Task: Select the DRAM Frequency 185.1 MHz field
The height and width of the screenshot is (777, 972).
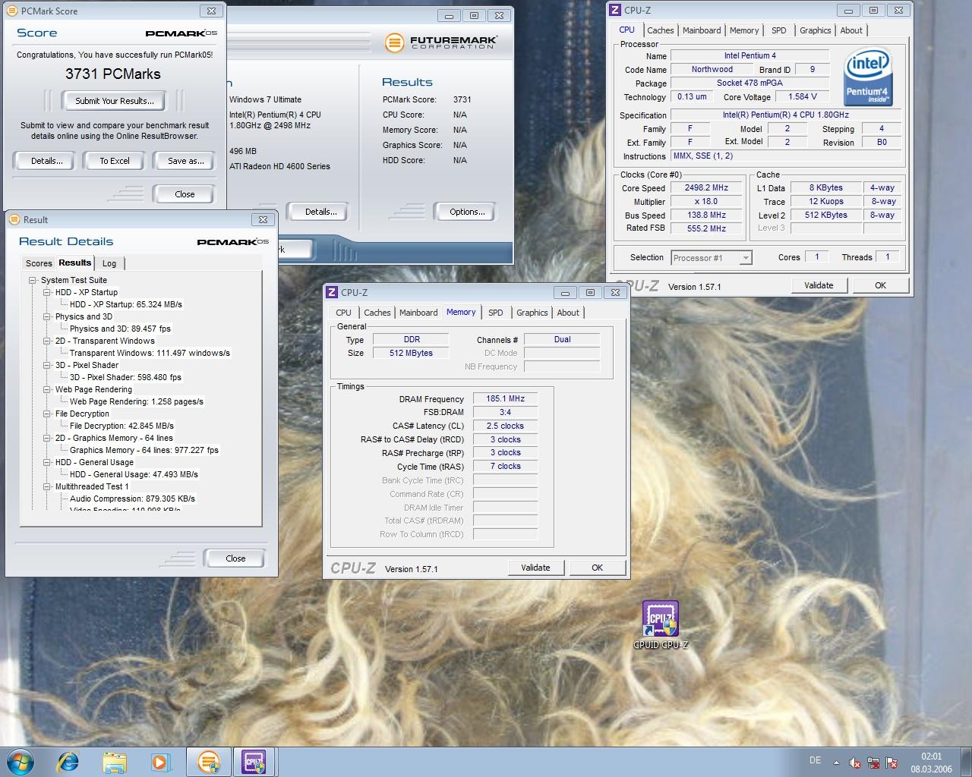Action: (505, 398)
